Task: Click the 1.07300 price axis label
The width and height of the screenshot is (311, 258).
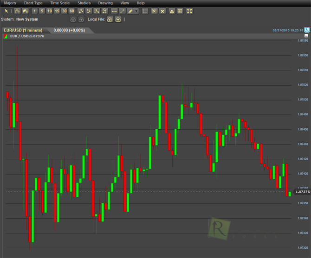Action: point(303,248)
